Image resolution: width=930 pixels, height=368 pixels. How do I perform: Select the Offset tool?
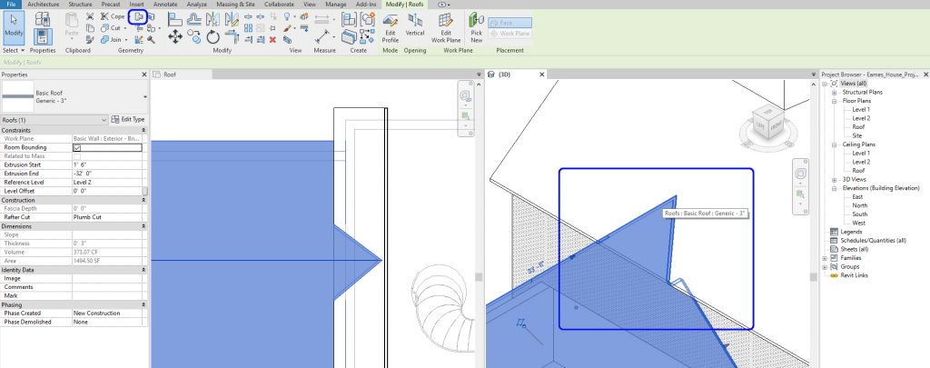(194, 19)
